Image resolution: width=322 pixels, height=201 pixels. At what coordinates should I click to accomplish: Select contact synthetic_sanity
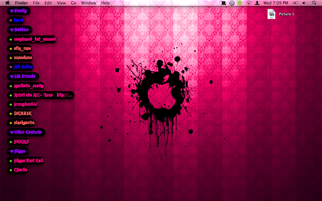[26, 86]
